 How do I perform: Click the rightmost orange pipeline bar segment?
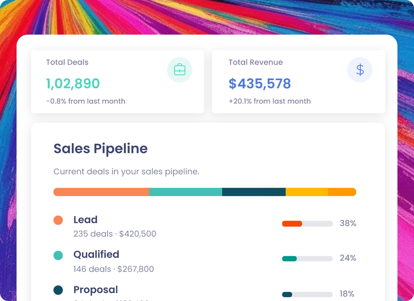pos(342,192)
